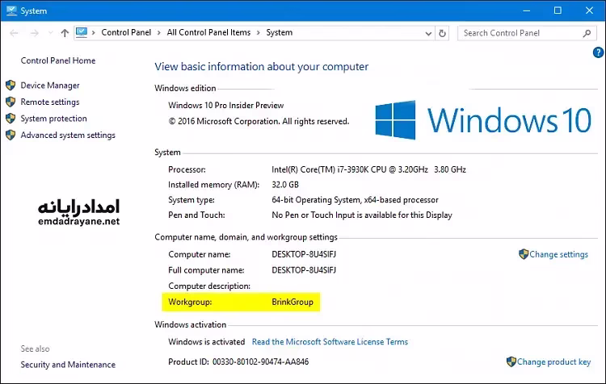Click the Advanced system settings shield icon
Viewport: 606px width, 384px height.
(x=11, y=136)
